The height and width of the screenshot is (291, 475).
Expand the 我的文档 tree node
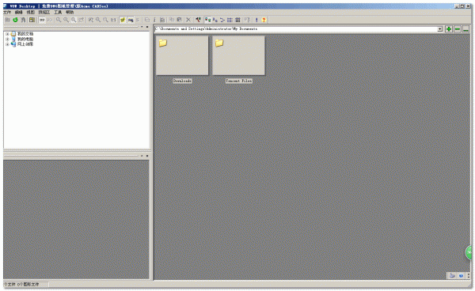click(x=7, y=34)
